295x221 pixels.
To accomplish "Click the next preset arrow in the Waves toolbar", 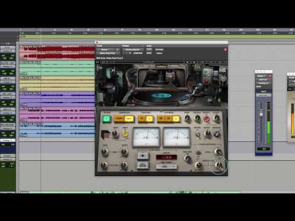I will pyautogui.click(x=195, y=62).
